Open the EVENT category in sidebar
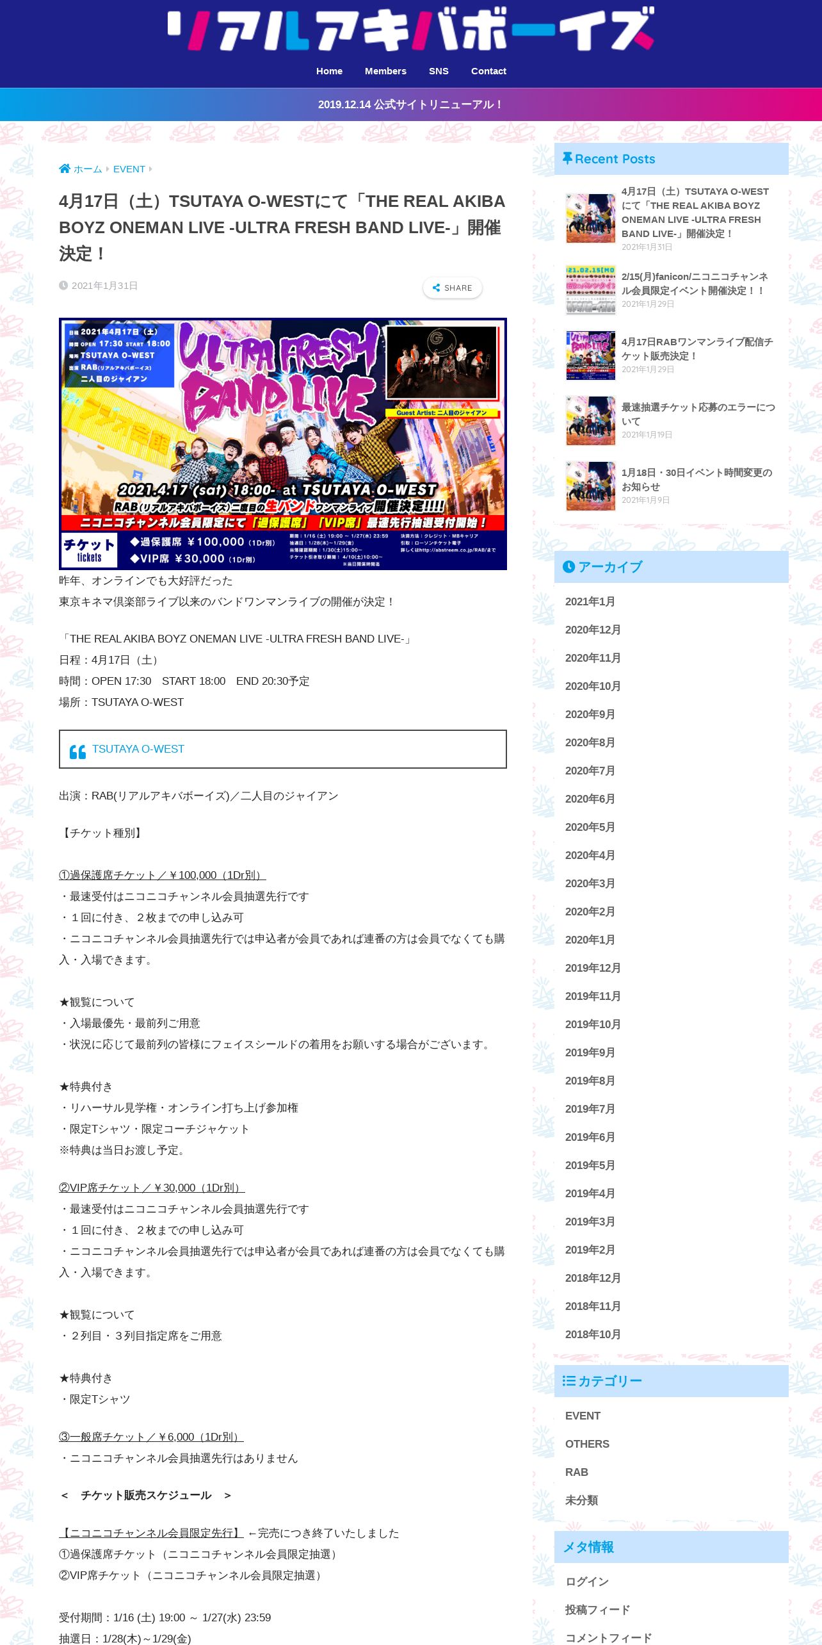This screenshot has height=1645, width=822. pos(583,1416)
